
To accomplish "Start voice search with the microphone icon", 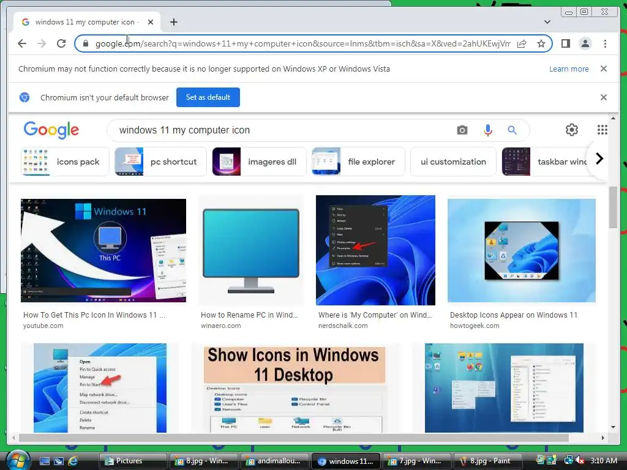I will [x=488, y=130].
